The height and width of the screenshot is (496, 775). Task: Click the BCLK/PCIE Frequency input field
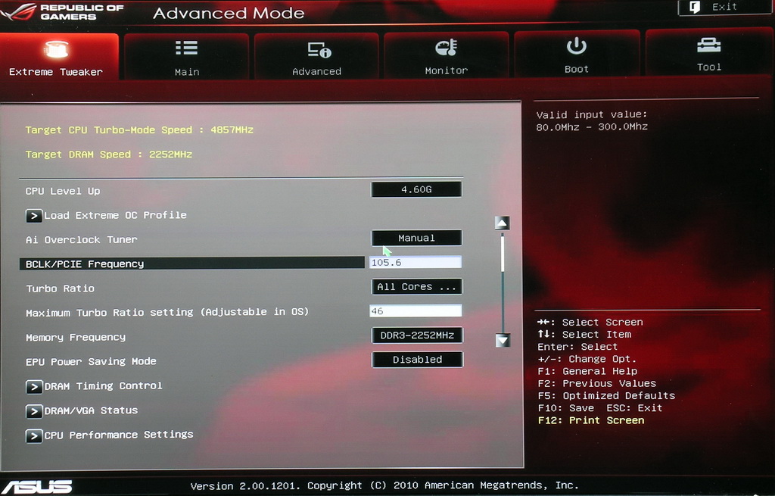coord(416,262)
